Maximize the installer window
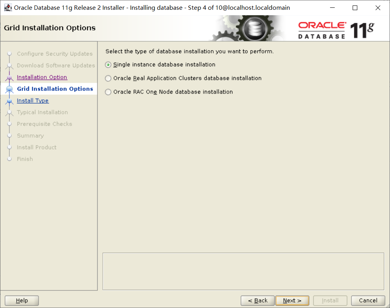The image size is (390, 308). [x=355, y=8]
